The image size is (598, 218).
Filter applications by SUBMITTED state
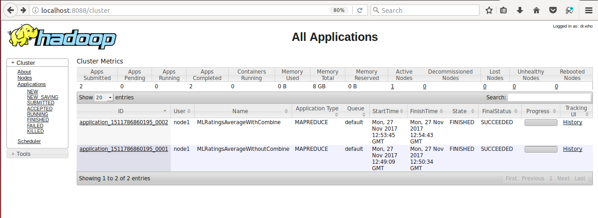pos(40,103)
